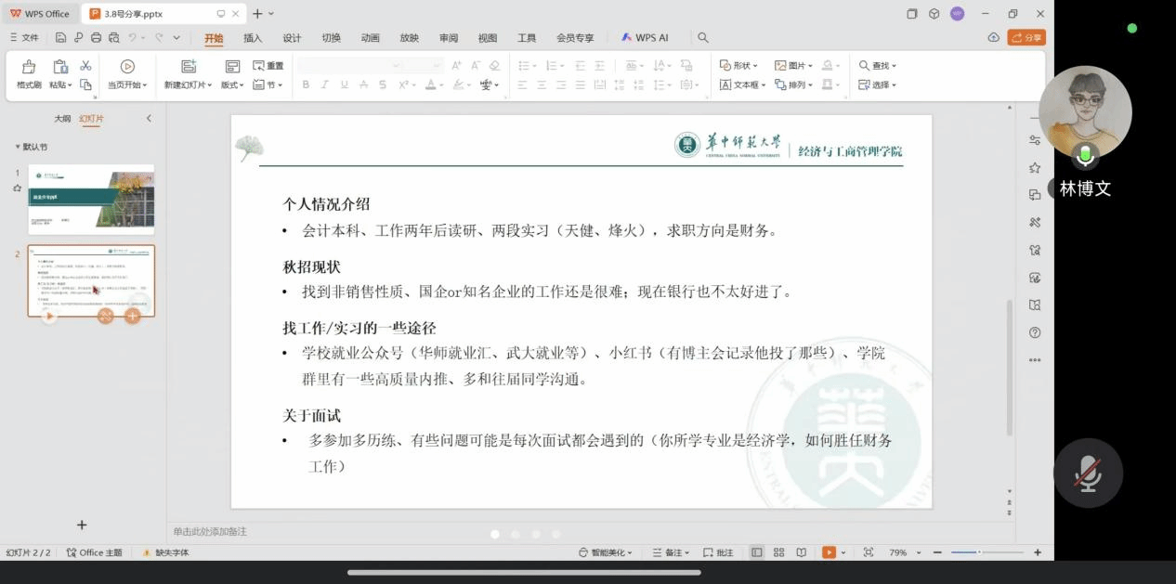Toggle reading view in status bar
Screen dimensions: 1176x584
[801, 552]
